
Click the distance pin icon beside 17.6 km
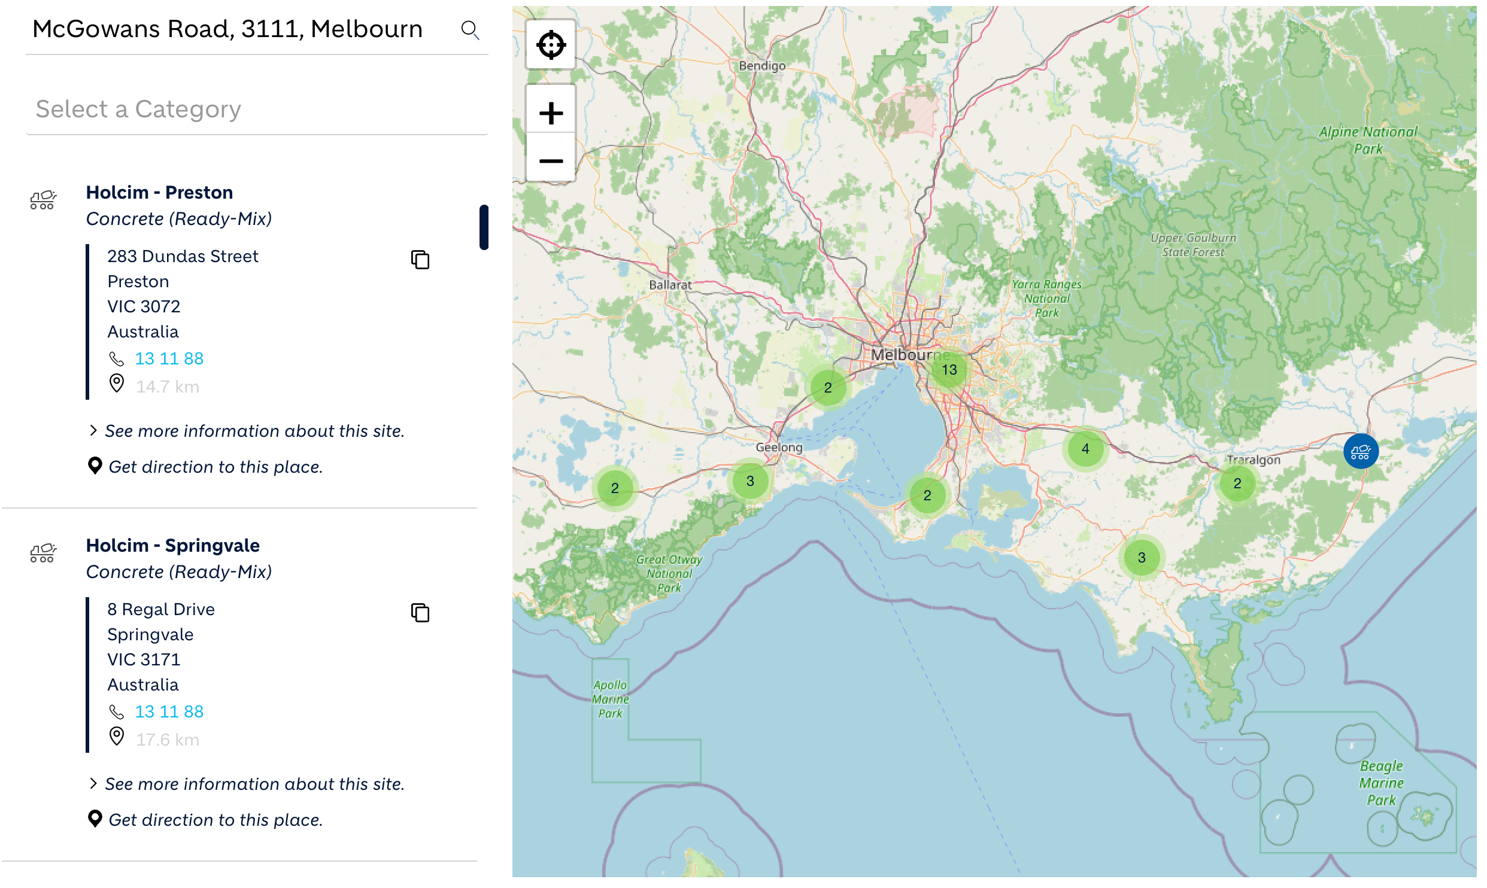(x=117, y=736)
